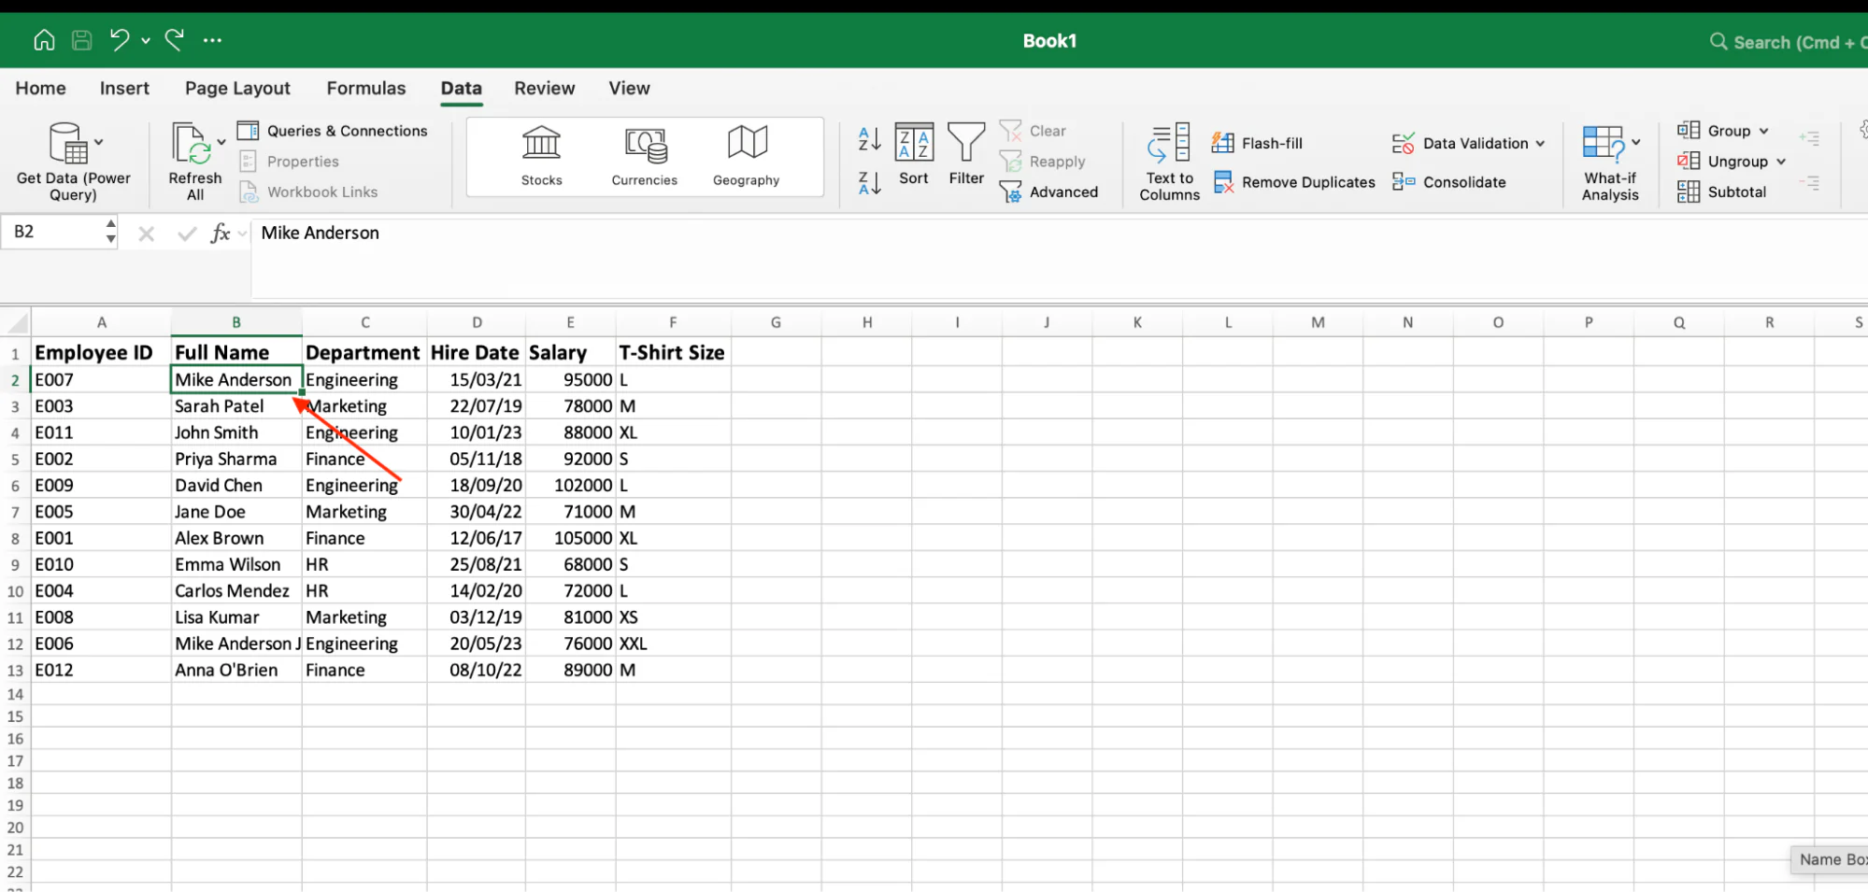Click the Refresh All icon

pyautogui.click(x=192, y=143)
